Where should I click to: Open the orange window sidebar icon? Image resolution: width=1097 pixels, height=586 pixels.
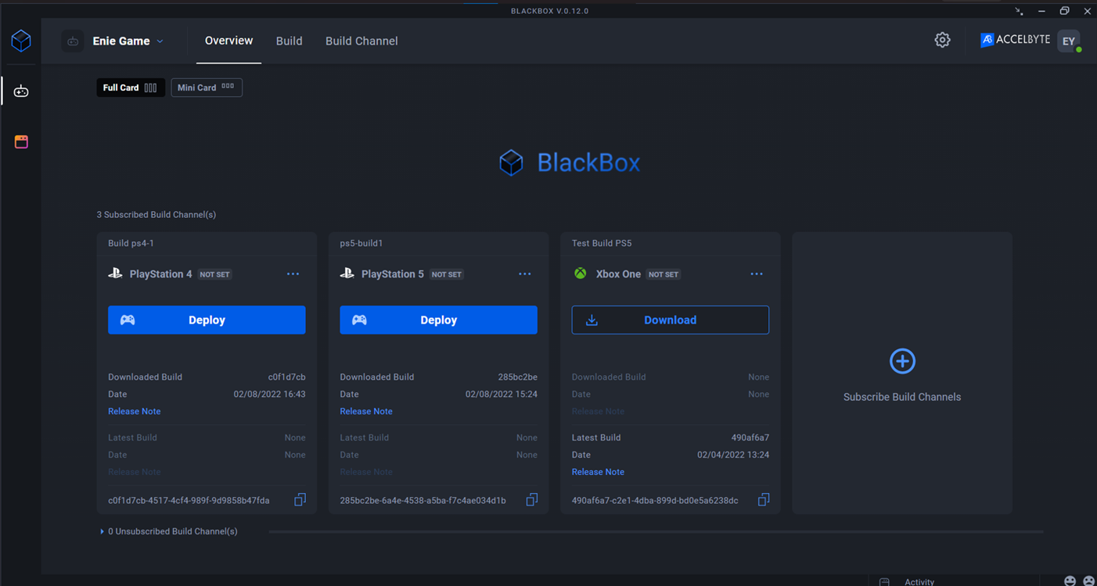coord(21,141)
